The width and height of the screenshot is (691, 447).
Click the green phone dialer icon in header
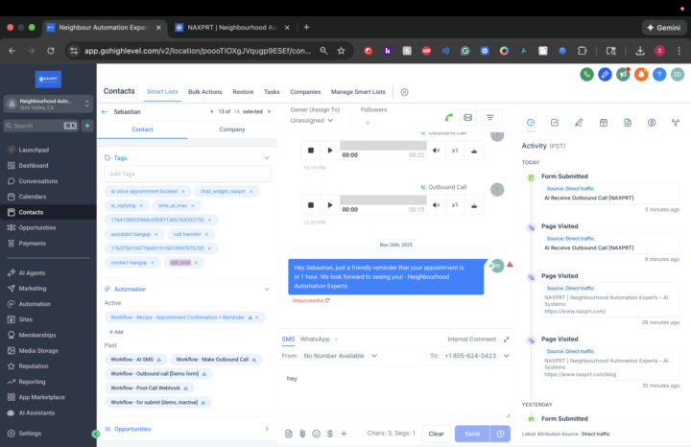(586, 75)
